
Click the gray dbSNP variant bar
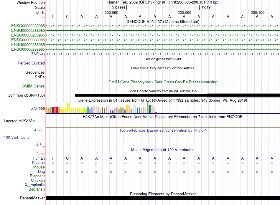click(x=243, y=95)
